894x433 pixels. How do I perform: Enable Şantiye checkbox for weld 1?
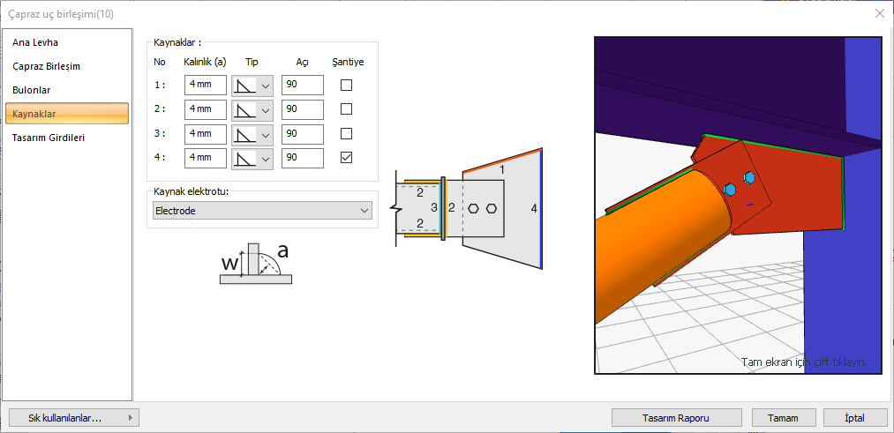click(346, 85)
